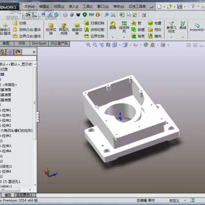Select the 筋 rib tool
Screen dimensions: 205x205
point(136,23)
